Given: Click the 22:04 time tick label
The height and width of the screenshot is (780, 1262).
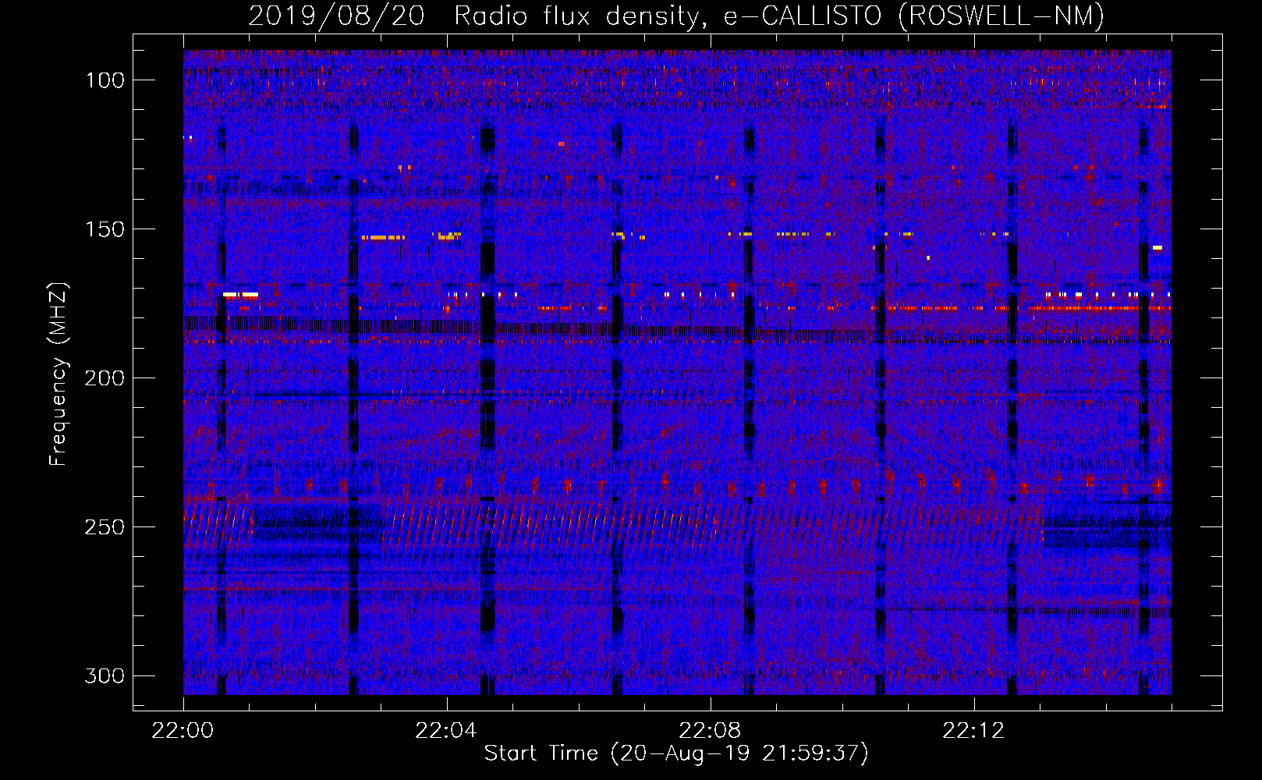Looking at the screenshot, I should [446, 731].
